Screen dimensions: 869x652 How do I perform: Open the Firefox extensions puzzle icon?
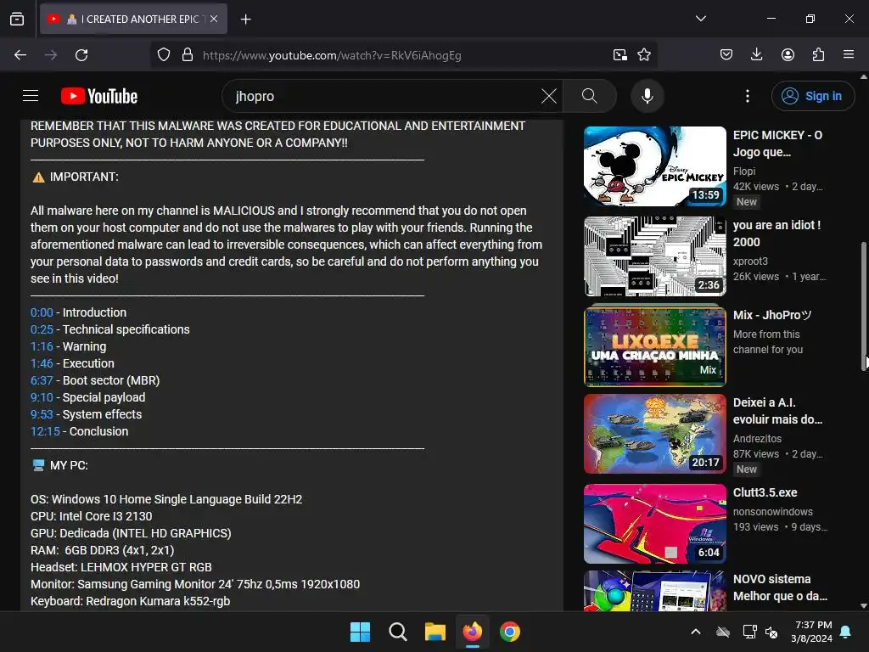818,55
